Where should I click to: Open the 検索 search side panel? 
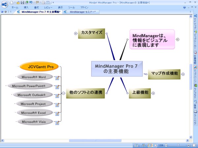point(195,104)
